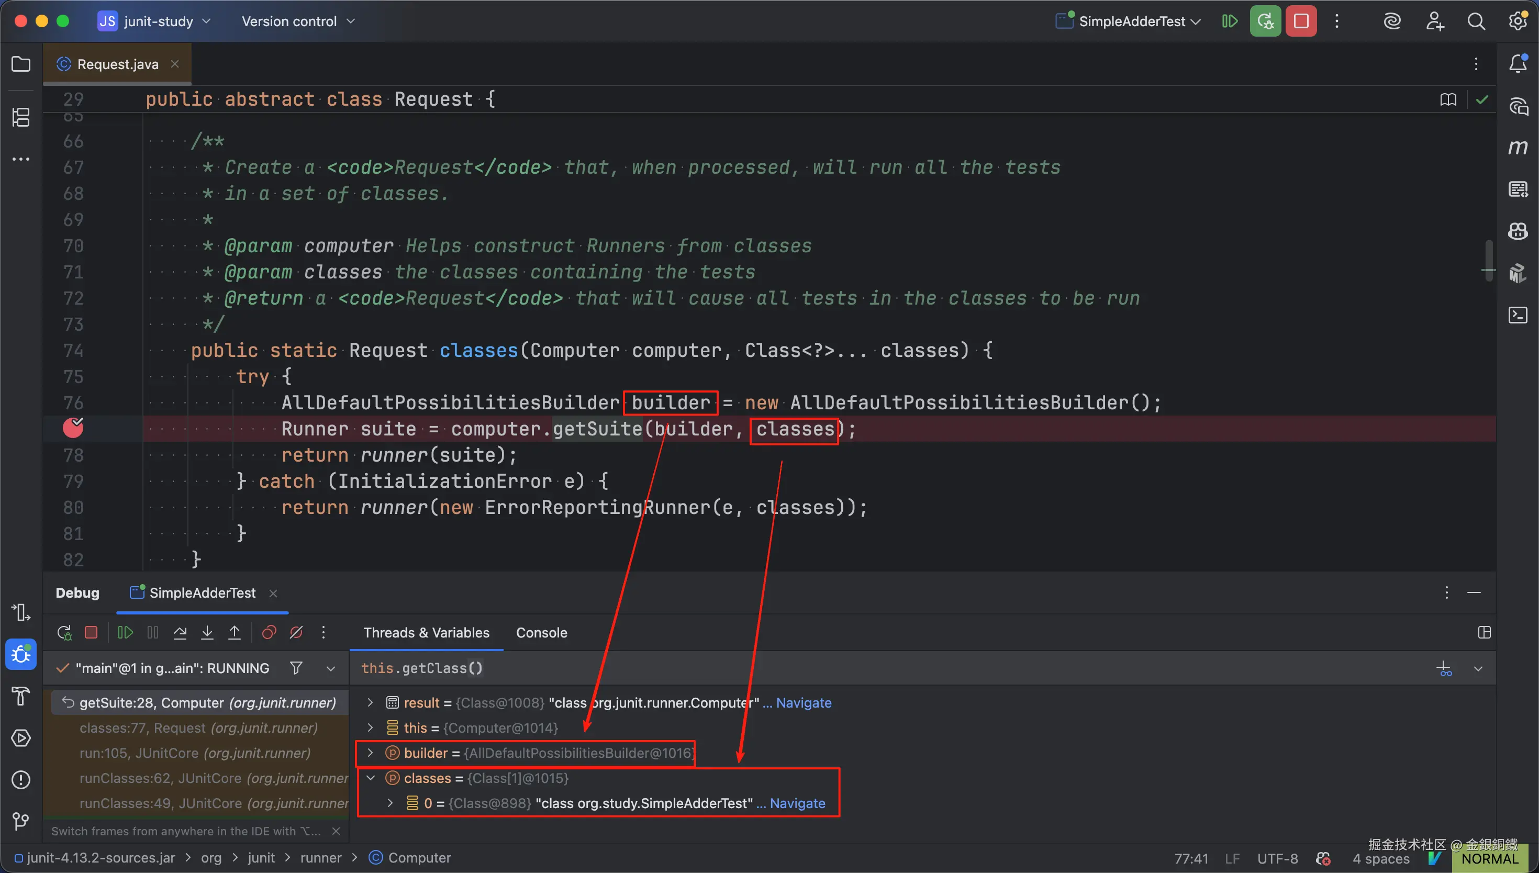Click Navigate link for SimpleAdderTest class
The image size is (1539, 873).
coord(797,803)
